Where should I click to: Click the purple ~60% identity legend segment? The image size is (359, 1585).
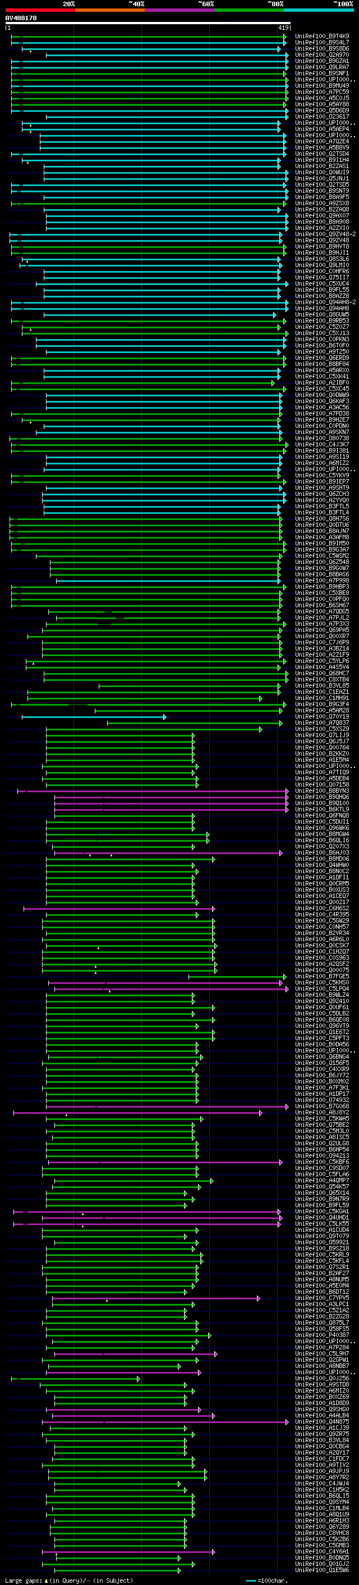coord(180,10)
